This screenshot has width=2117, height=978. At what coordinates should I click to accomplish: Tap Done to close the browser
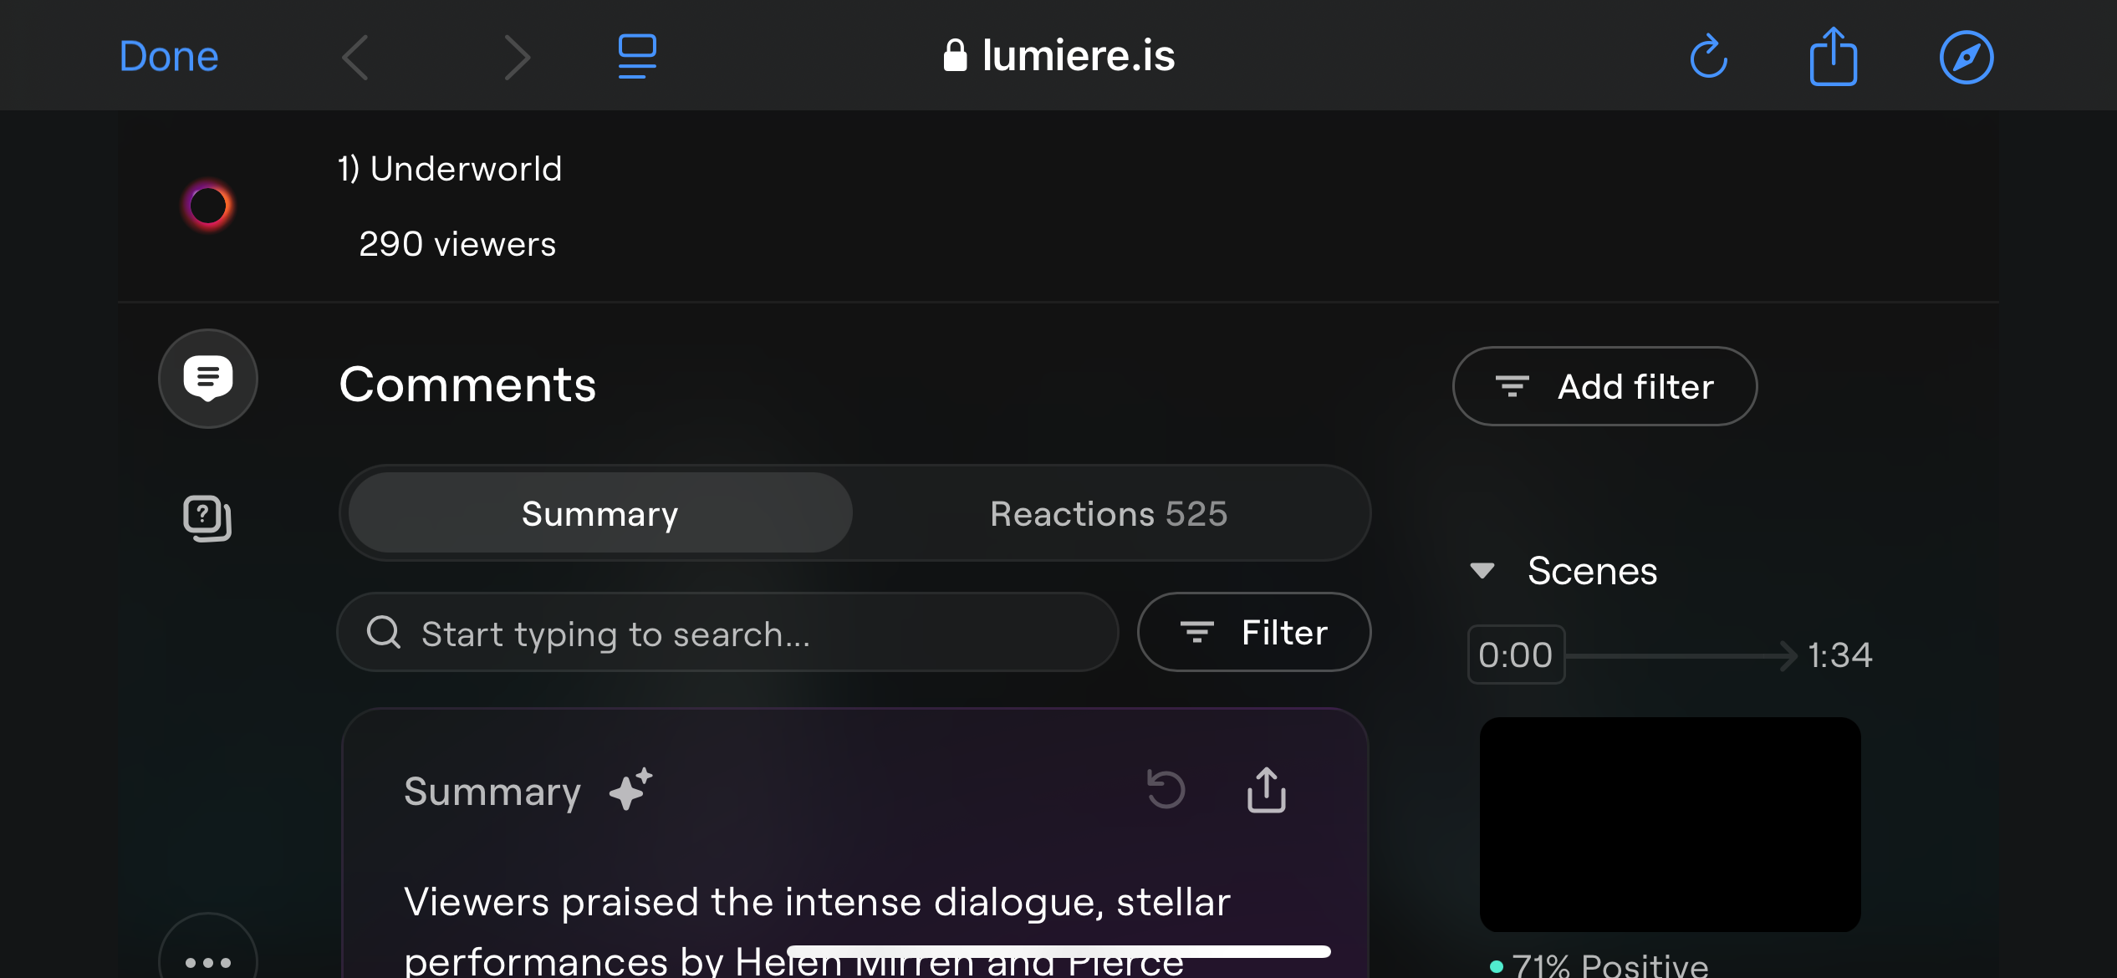tap(169, 57)
